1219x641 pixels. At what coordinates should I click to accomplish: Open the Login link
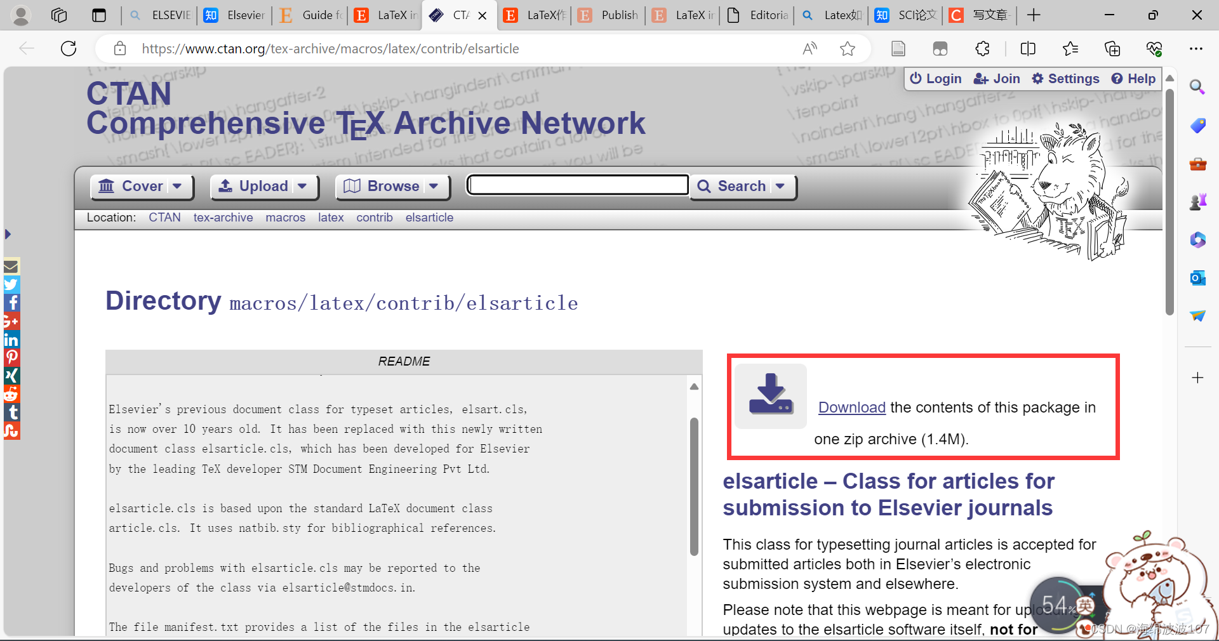(x=936, y=79)
